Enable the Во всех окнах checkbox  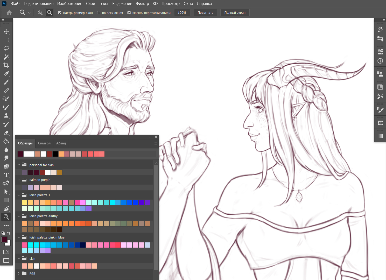[x=99, y=13]
